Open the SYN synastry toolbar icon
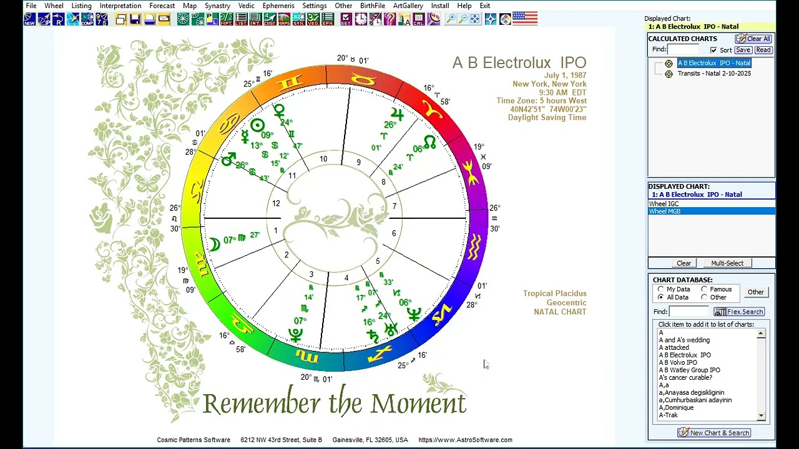The width and height of the screenshot is (799, 449). tap(298, 19)
